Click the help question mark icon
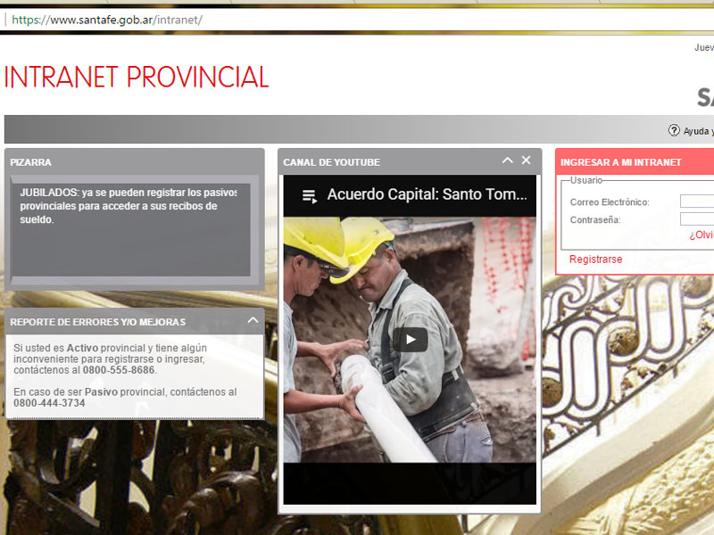Screen dimensions: 714x535 tap(674, 130)
